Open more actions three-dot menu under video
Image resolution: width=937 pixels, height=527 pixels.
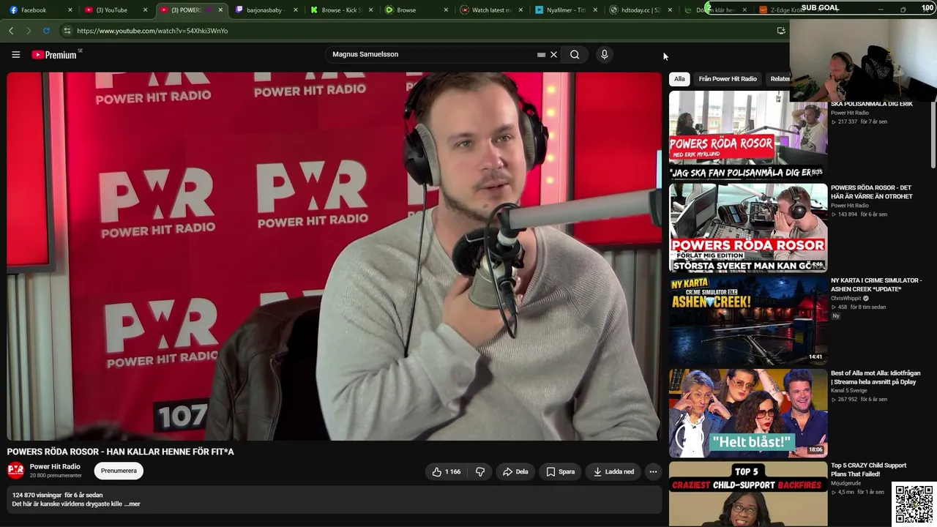click(653, 472)
